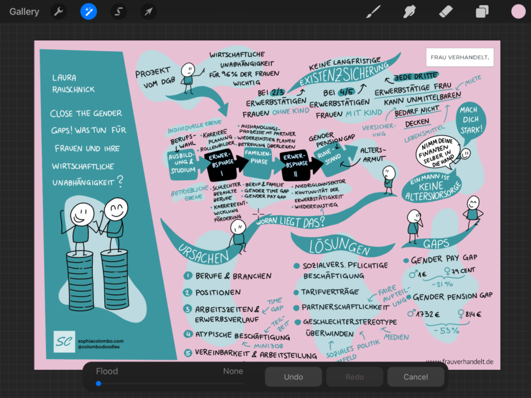
Task: Tap the SC logo square on canvas
Action: tap(64, 342)
